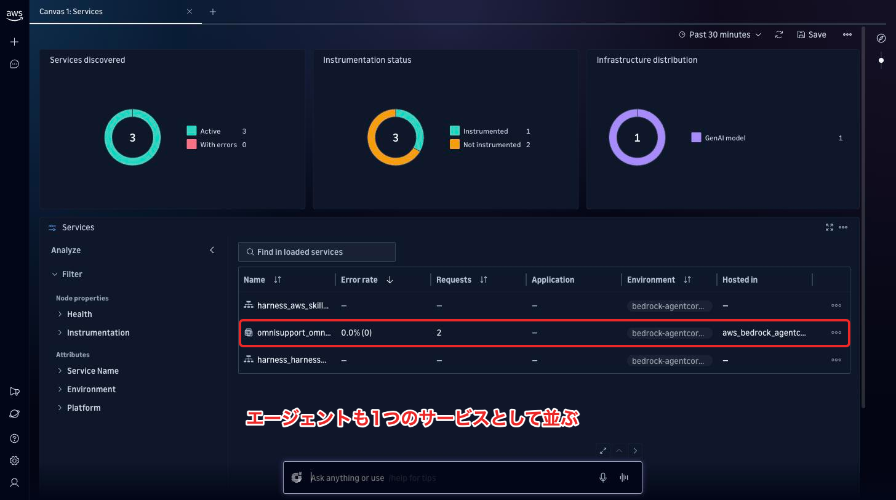Open row actions for harness_aws_skill service

point(836,305)
